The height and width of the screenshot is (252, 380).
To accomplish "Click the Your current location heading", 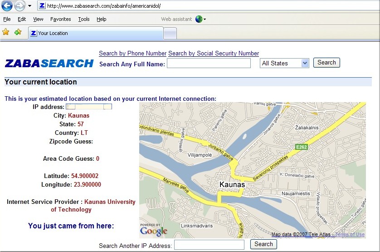I will coord(41,82).
